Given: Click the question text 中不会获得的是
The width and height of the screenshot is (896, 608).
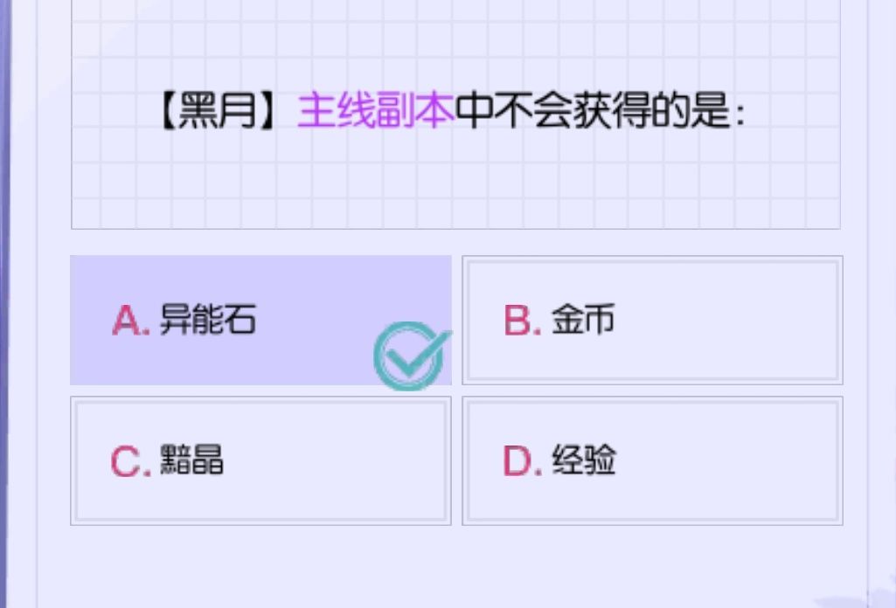Looking at the screenshot, I should tap(600, 113).
